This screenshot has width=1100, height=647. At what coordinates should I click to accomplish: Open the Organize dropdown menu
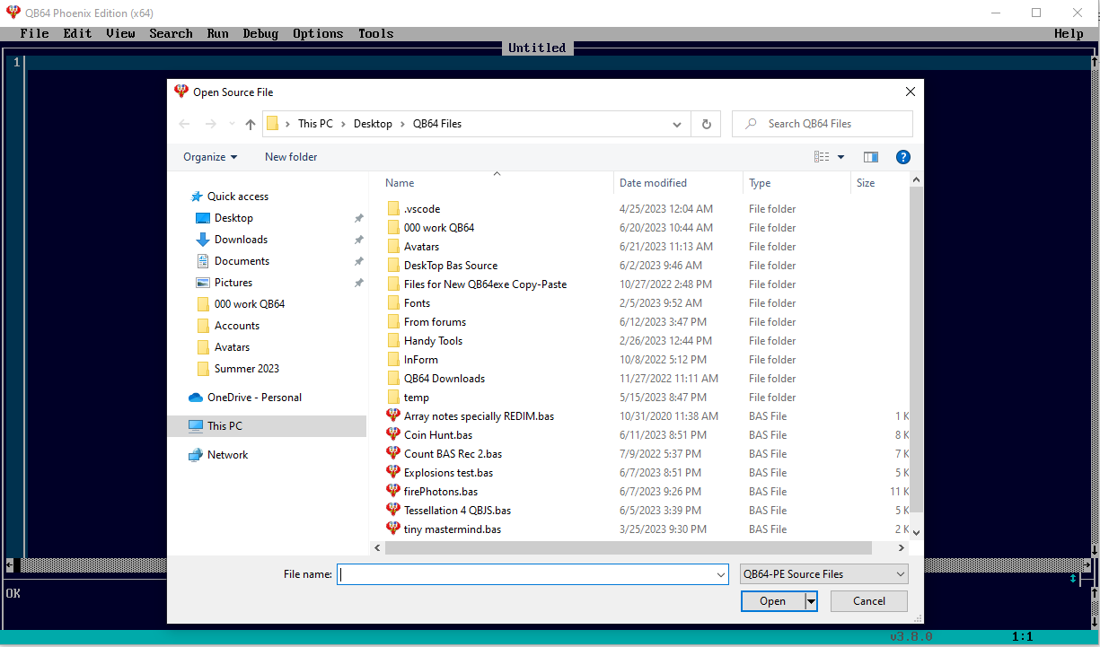(x=210, y=157)
